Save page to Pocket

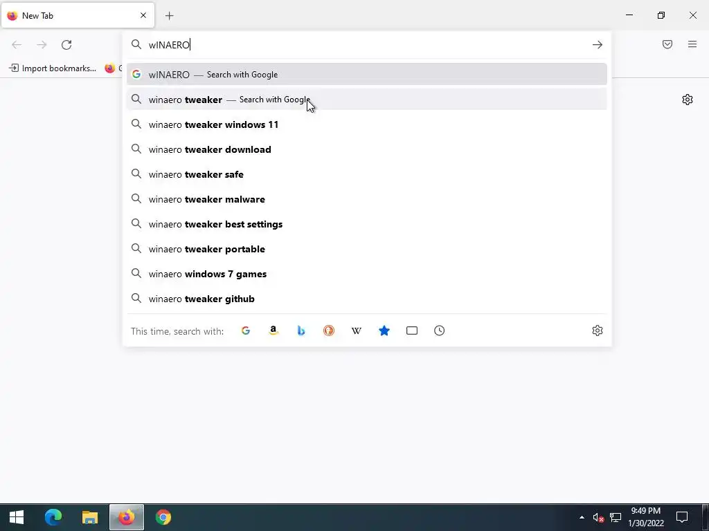click(667, 44)
